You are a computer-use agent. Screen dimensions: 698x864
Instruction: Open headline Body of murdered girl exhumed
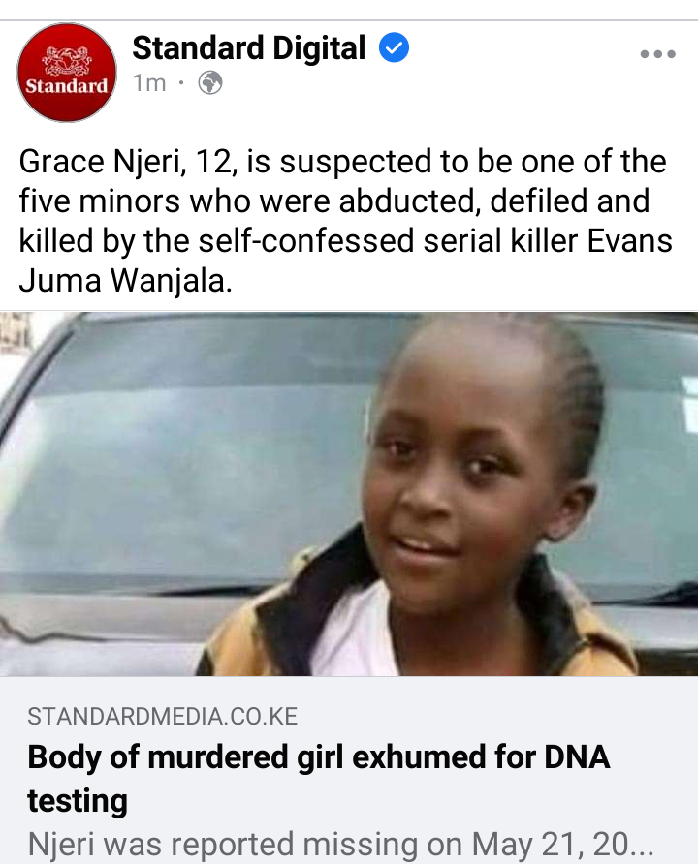click(319, 757)
